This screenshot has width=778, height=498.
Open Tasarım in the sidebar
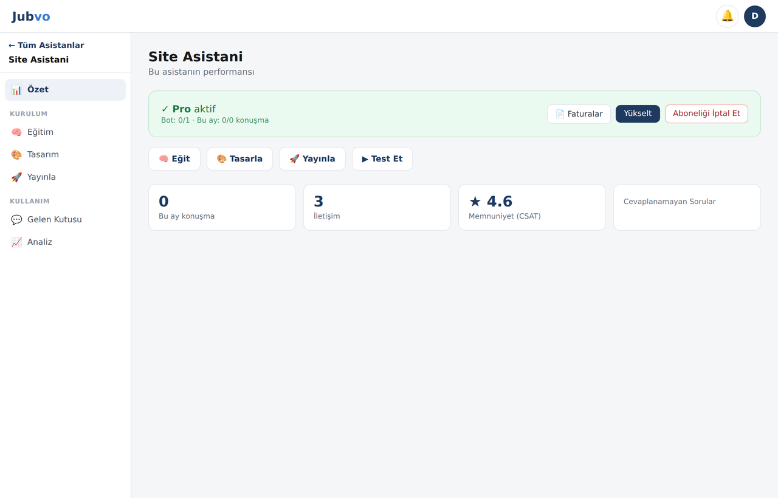tap(65, 155)
